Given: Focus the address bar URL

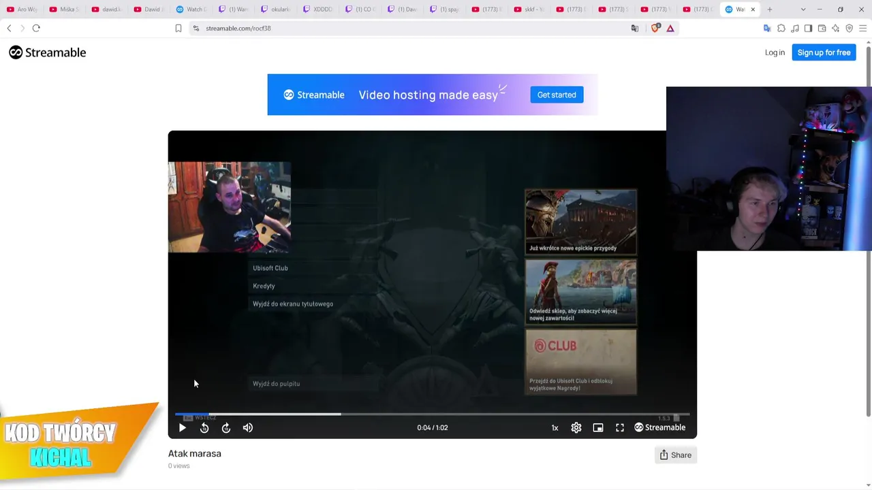Looking at the screenshot, I should click(238, 28).
